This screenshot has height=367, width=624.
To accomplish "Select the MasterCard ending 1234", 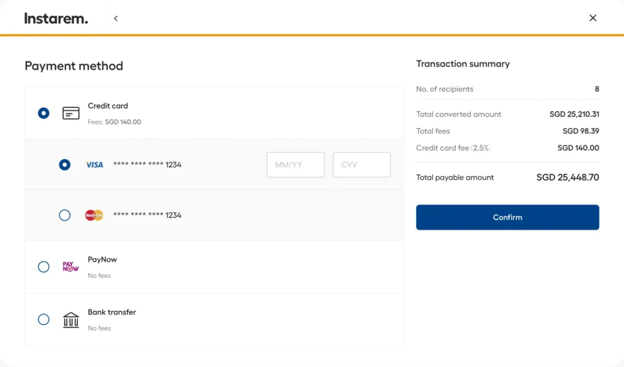I will (65, 215).
